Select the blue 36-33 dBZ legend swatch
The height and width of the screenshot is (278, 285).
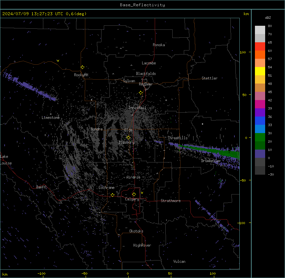(x=260, y=121)
